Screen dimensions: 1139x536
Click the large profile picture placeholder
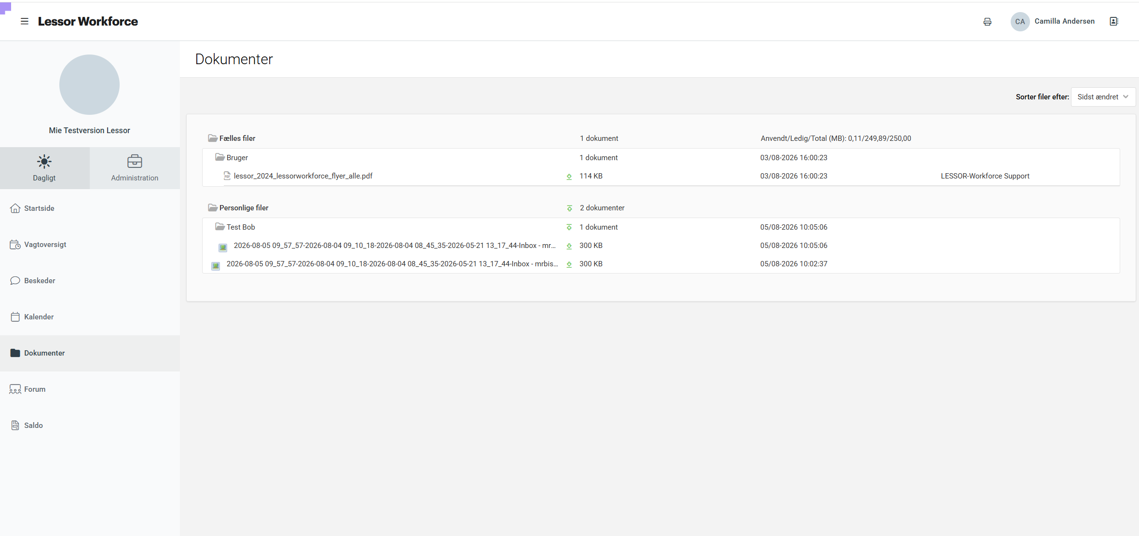[x=89, y=84]
